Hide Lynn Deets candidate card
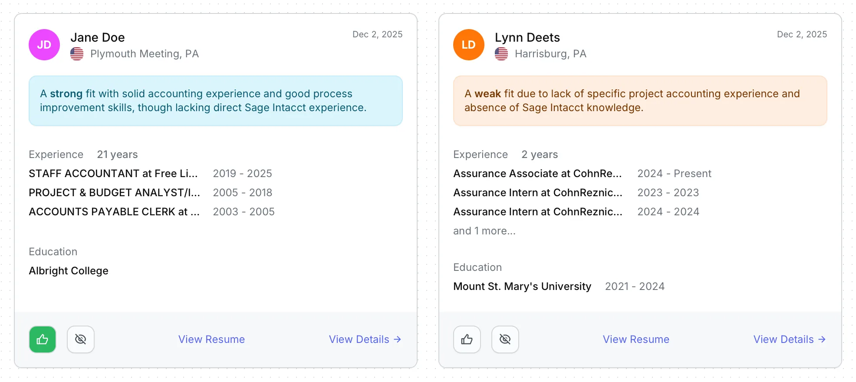This screenshot has width=856, height=382. [x=505, y=339]
